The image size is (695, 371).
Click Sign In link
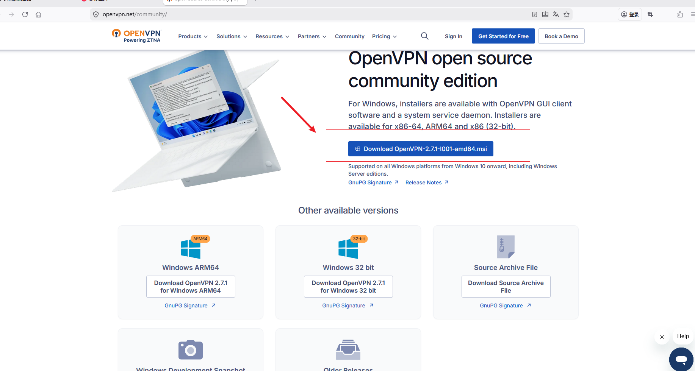(x=453, y=36)
